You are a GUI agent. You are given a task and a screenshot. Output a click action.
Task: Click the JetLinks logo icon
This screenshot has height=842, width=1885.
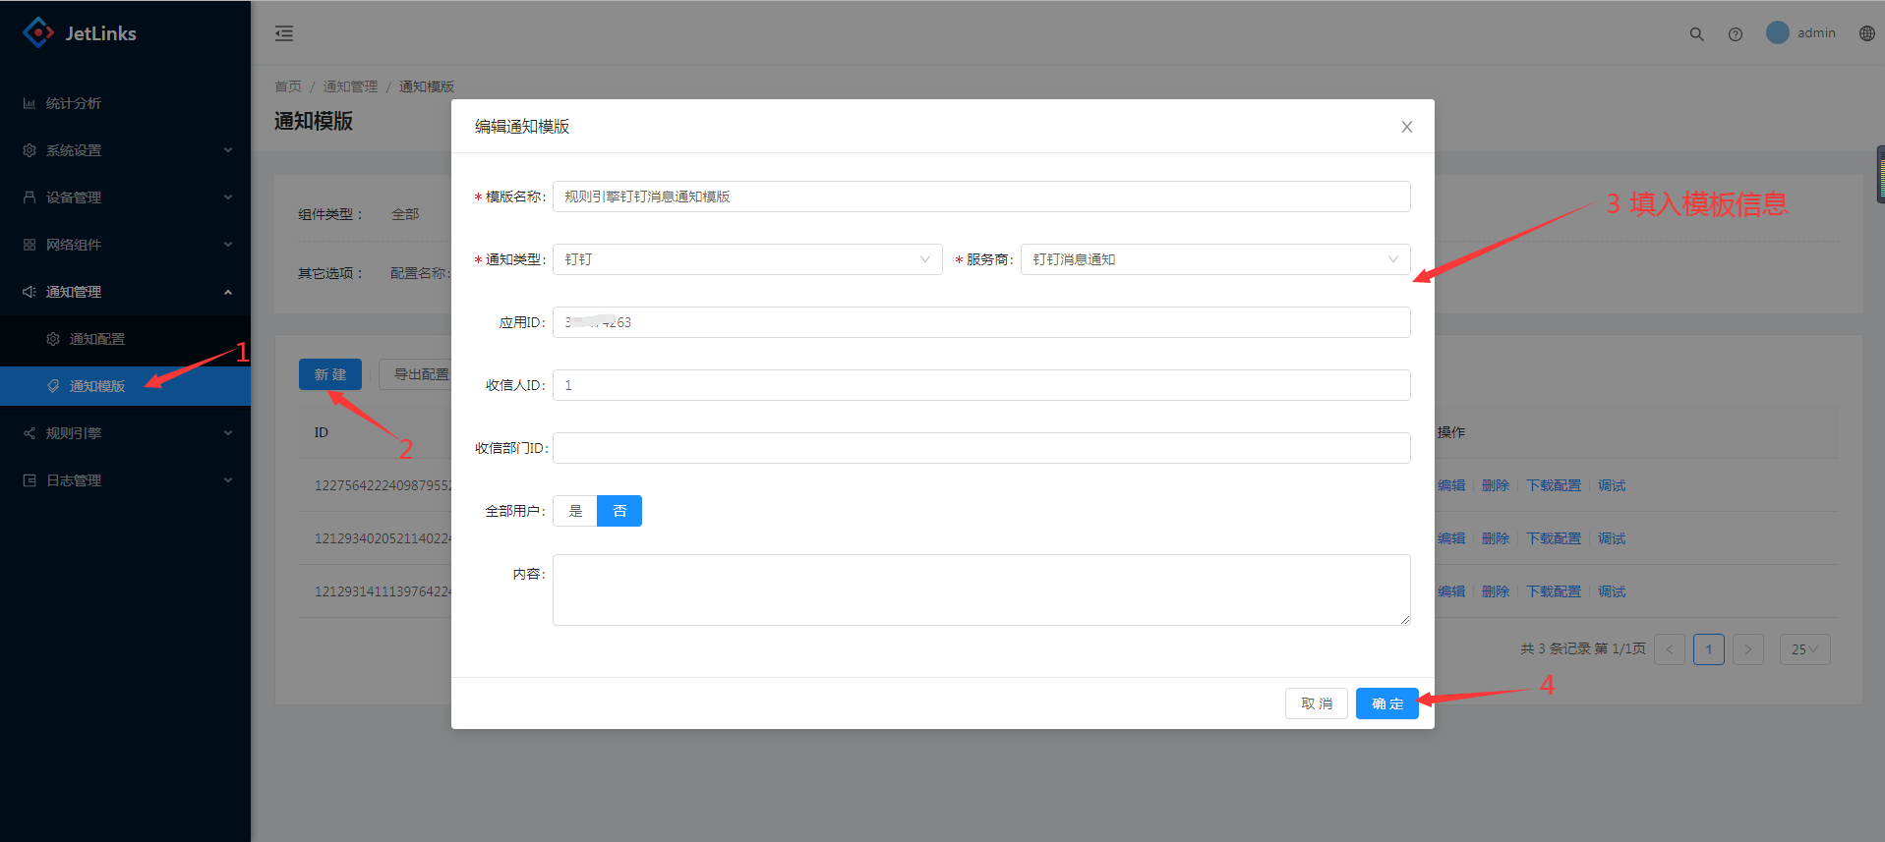(x=38, y=32)
